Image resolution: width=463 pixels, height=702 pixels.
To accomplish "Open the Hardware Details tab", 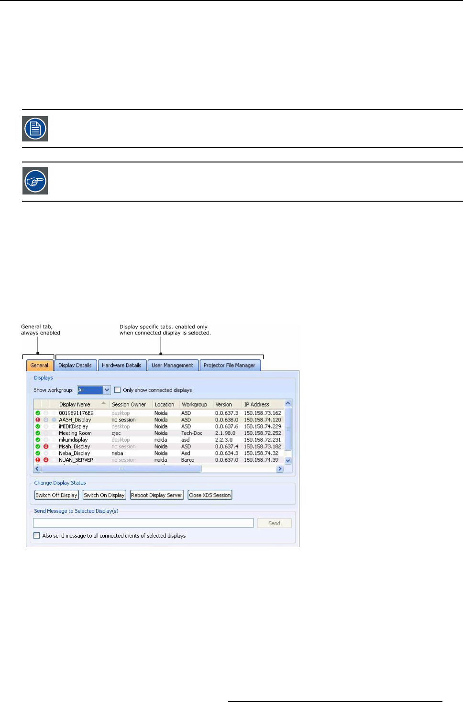I will pyautogui.click(x=121, y=365).
